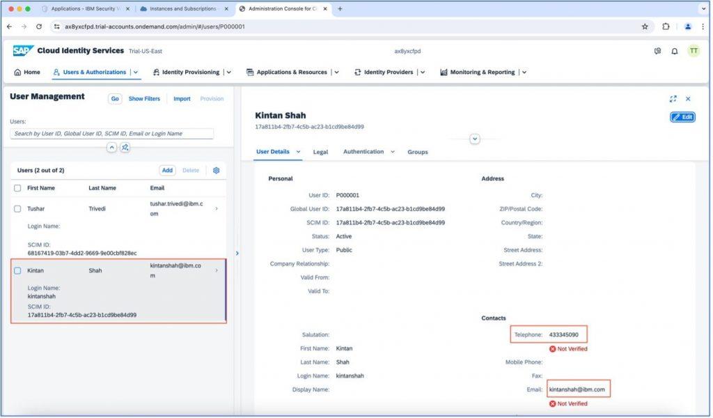
Task: Switch to the Authentication tab
Action: [363, 152]
